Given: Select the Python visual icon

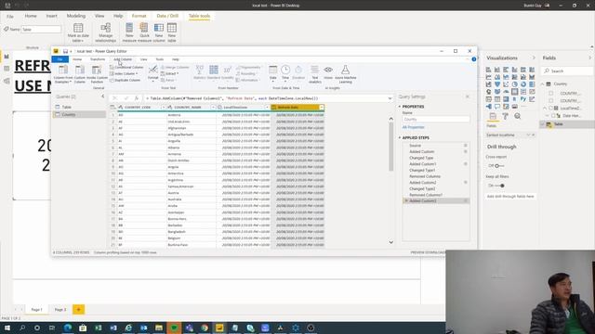Looking at the screenshot, I should [x=523, y=99].
